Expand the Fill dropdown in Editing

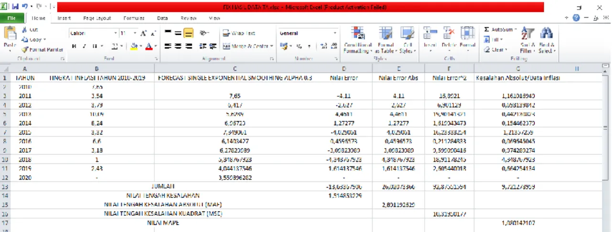(500, 40)
